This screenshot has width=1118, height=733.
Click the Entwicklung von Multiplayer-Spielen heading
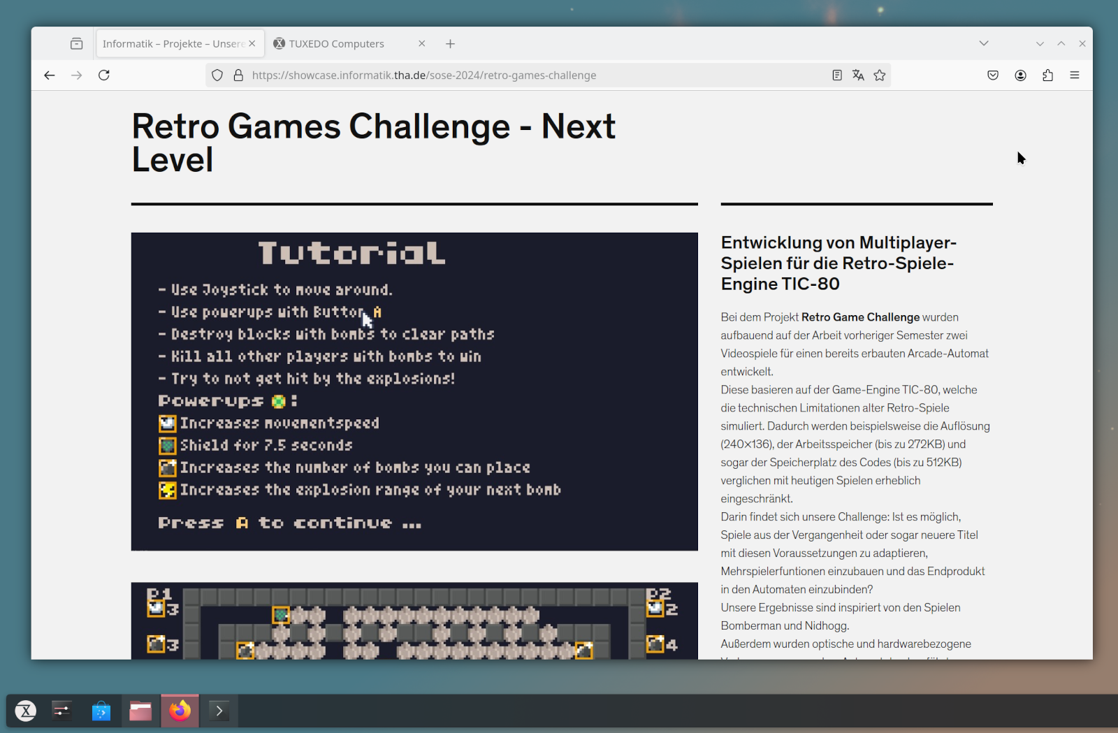coord(838,263)
